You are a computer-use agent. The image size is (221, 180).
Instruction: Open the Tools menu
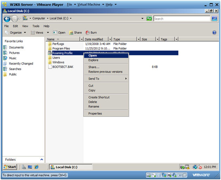[x=36, y=26]
